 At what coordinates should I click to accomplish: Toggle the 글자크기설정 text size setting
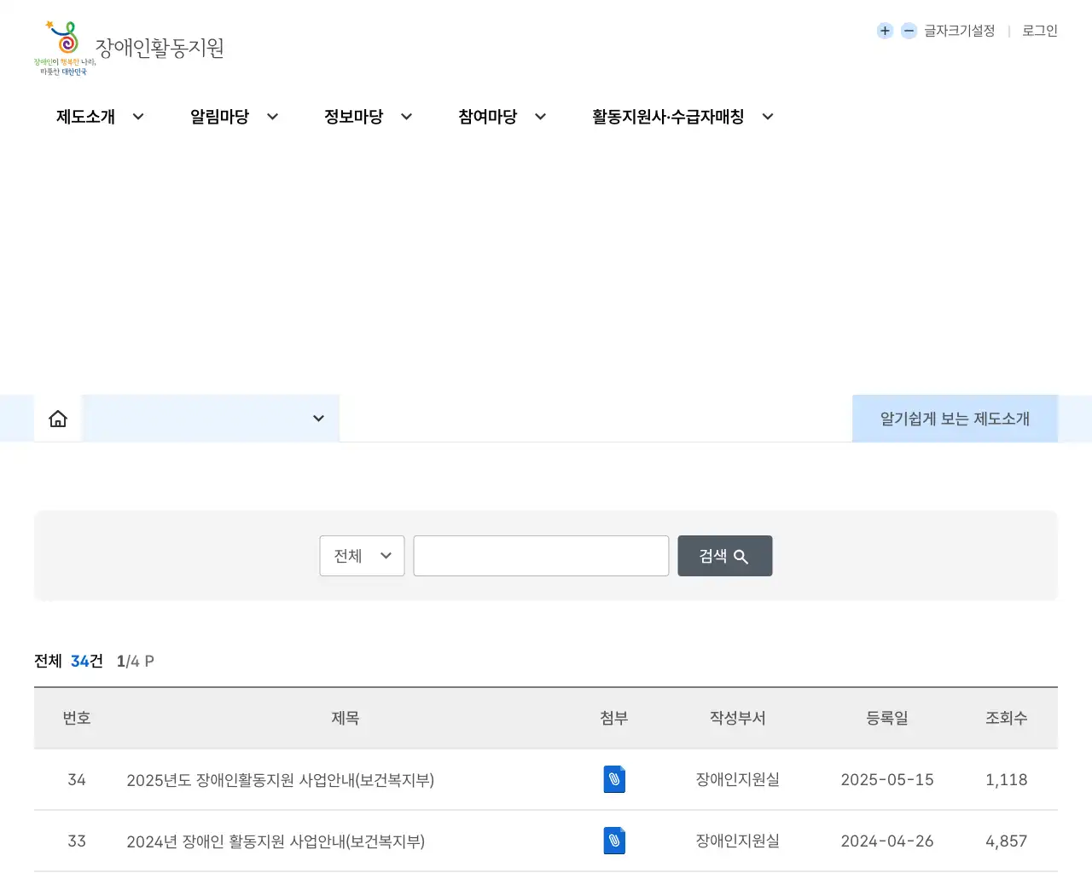coord(959,31)
